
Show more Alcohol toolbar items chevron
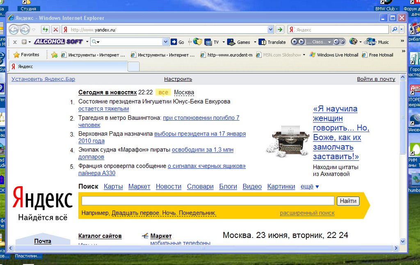click(402, 41)
